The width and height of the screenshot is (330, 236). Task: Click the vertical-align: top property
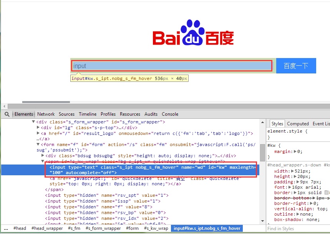(x=301, y=209)
